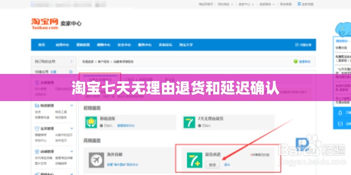351x175 pixels.
Task: Open 店铺装修 under 店铺管理
Action: [x=61, y=164]
